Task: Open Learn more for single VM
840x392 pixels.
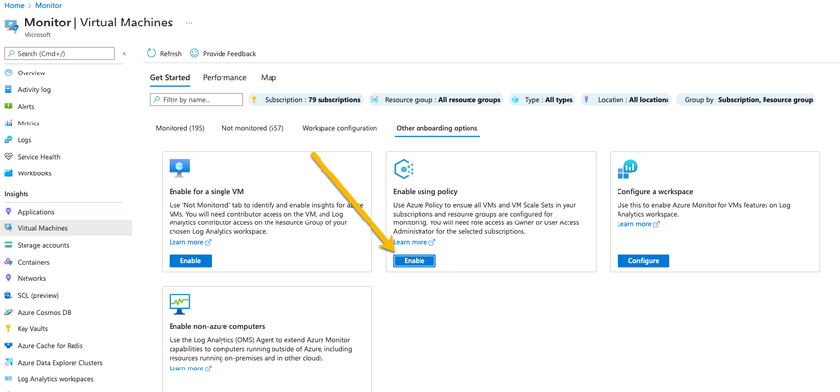Action: tap(190, 242)
